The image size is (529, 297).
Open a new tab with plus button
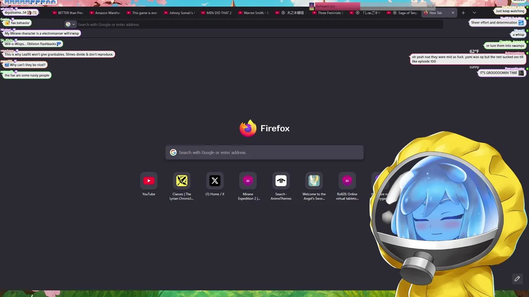[x=463, y=13]
